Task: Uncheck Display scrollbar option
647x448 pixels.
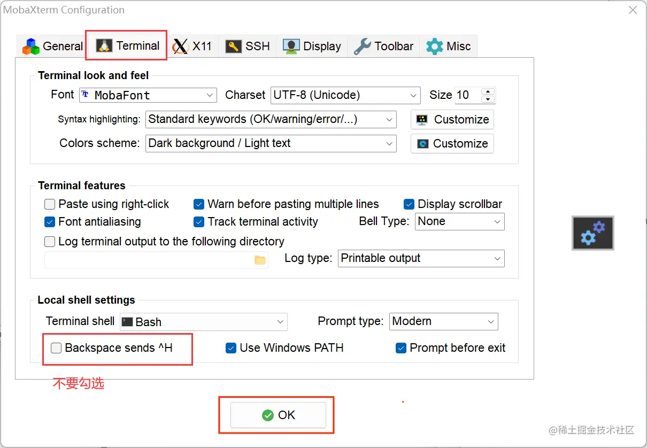Action: (x=409, y=204)
